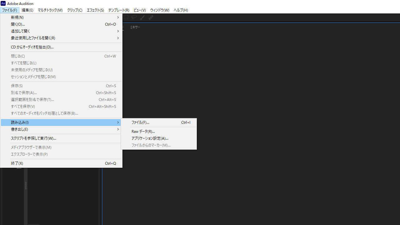Choose ファイル(F)... in the import submenu

point(140,122)
